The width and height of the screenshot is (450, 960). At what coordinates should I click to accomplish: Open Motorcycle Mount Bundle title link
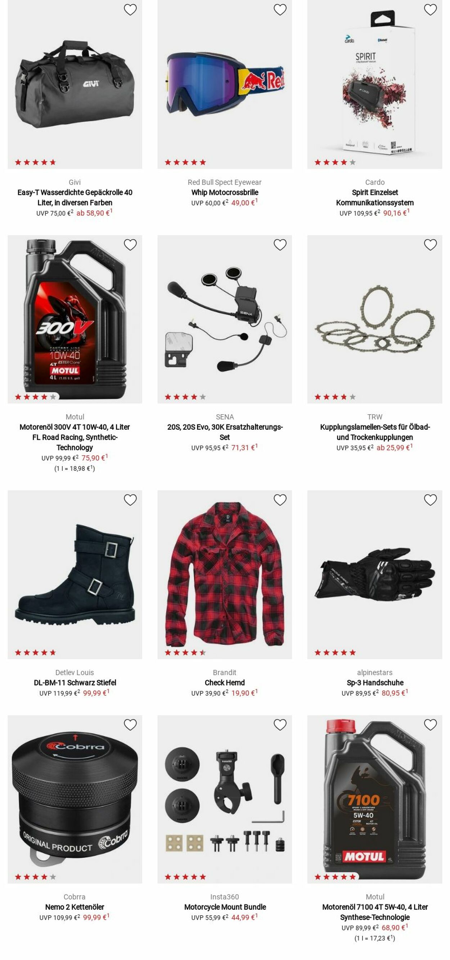coord(225,907)
